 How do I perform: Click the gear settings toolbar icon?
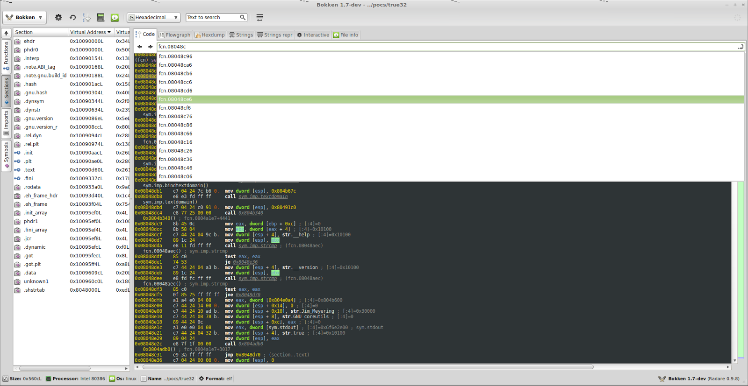[x=58, y=17]
